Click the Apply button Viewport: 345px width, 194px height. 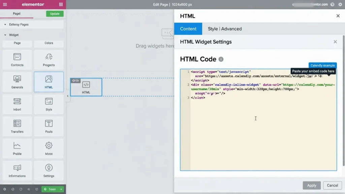click(312, 186)
